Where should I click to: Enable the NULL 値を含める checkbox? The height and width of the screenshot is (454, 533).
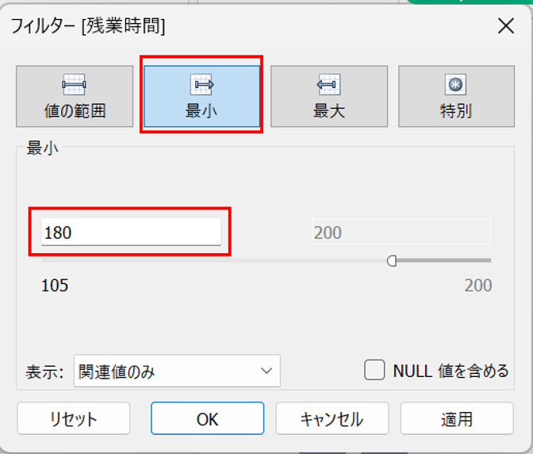374,370
